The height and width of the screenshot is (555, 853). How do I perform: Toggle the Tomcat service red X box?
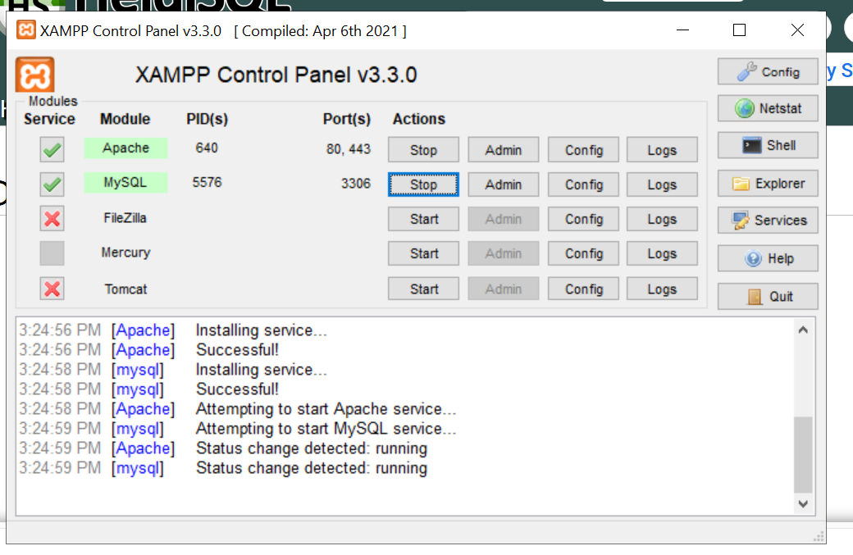click(x=52, y=289)
